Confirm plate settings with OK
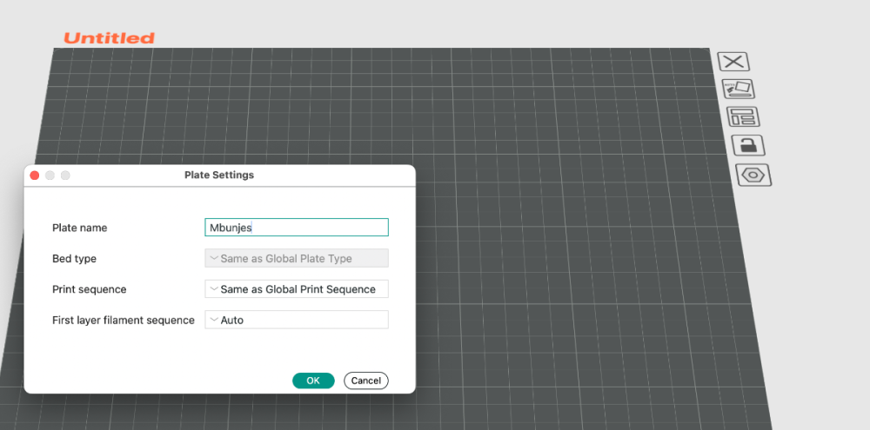The image size is (870, 430). (x=313, y=380)
